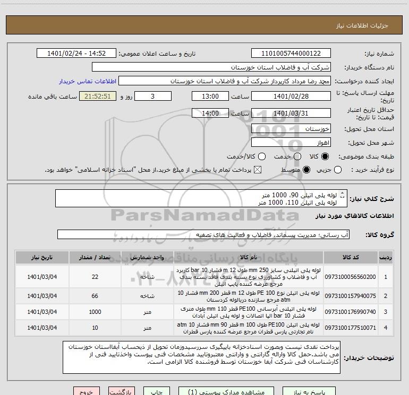The width and height of the screenshot is (409, 395).
Task: Click the توضیحات خریدار text box
Action: (202, 357)
